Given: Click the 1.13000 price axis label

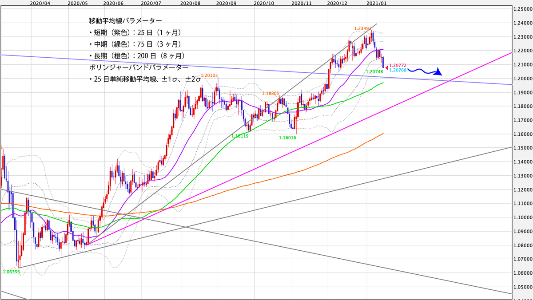Looking at the screenshot, I should pos(522,175).
